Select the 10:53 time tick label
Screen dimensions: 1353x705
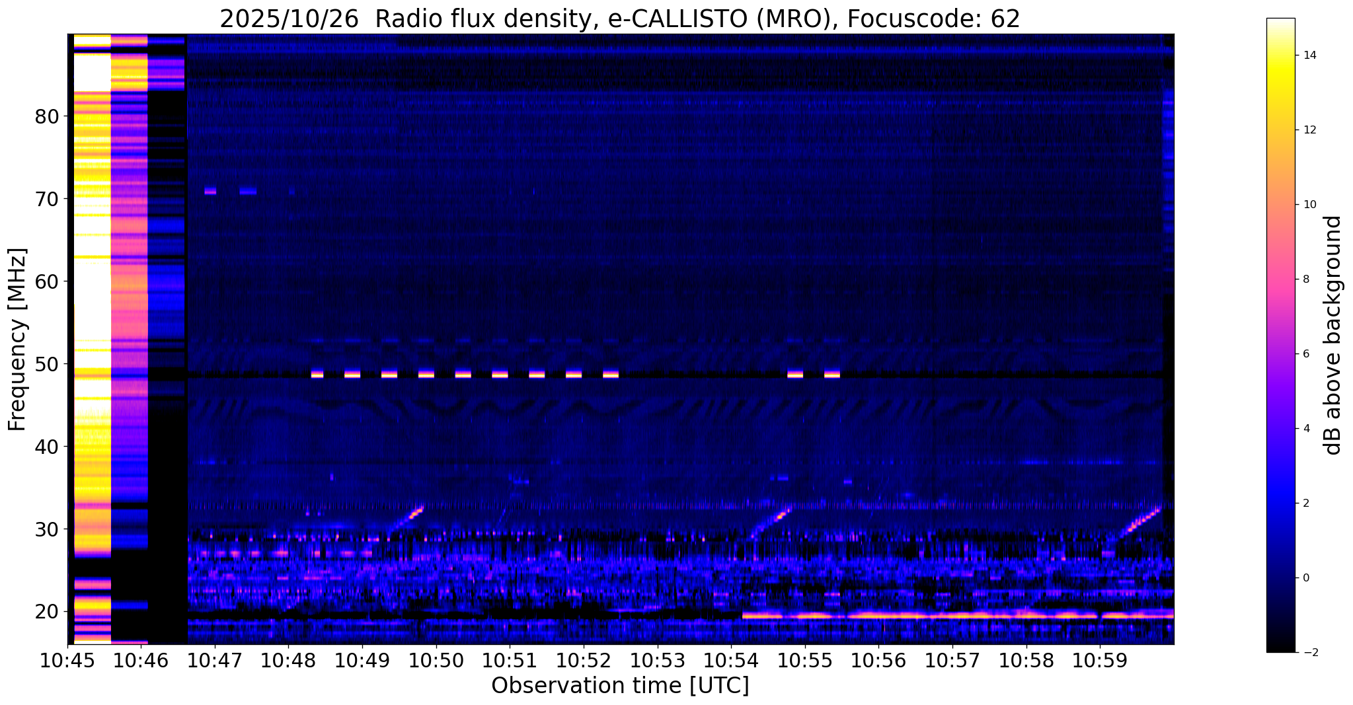click(658, 661)
